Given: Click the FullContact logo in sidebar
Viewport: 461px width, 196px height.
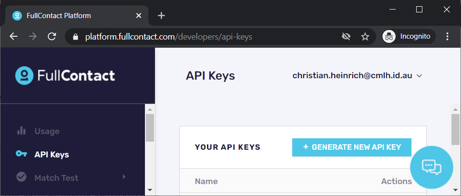Looking at the screenshot, I should coord(65,76).
